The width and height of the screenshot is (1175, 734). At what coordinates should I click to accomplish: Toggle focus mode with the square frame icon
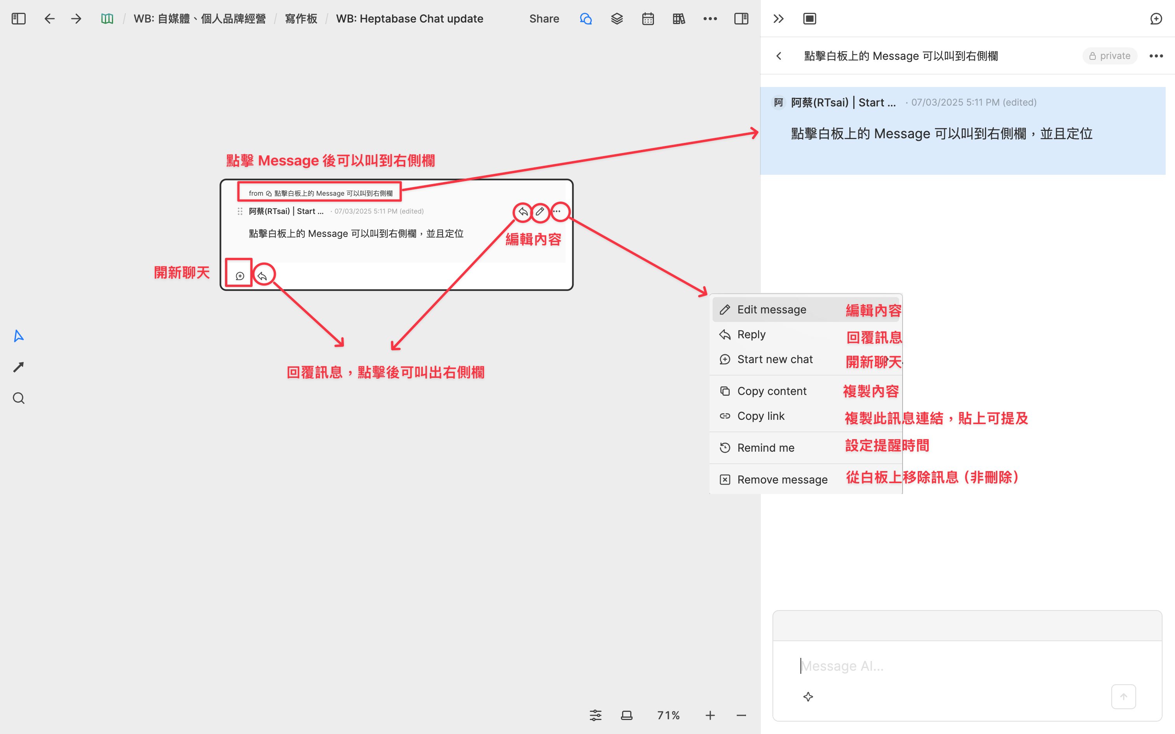click(x=809, y=19)
